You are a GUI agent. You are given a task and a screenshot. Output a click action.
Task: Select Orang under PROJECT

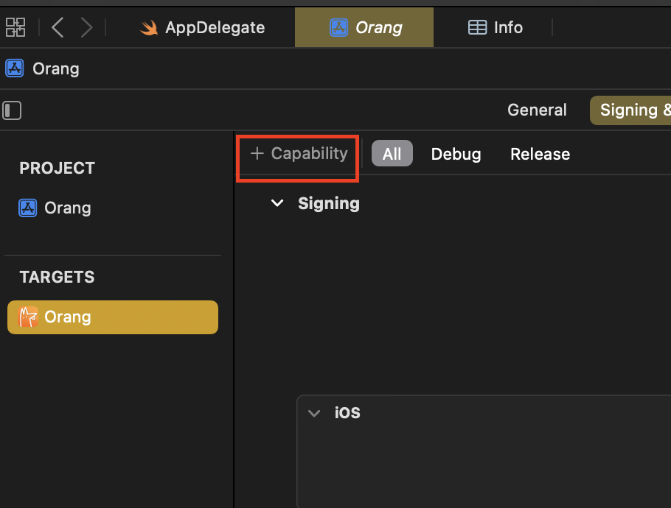[x=55, y=208]
